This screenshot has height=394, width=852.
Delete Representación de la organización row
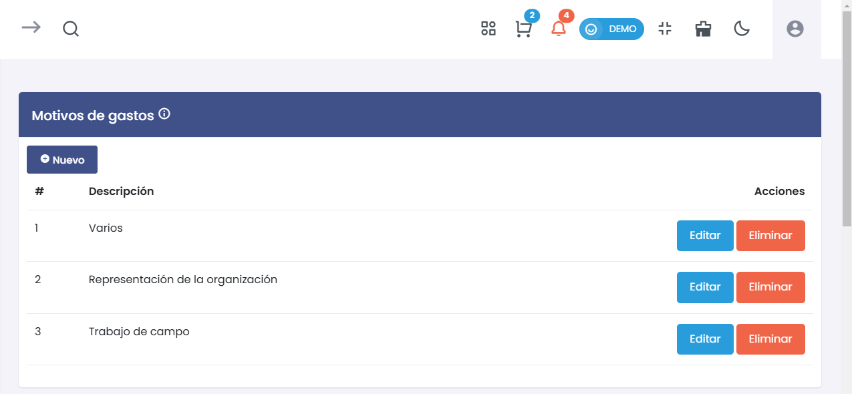point(770,287)
